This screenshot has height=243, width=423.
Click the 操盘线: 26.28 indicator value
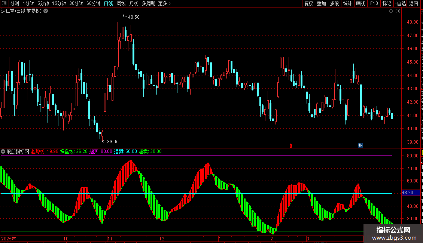74,151
